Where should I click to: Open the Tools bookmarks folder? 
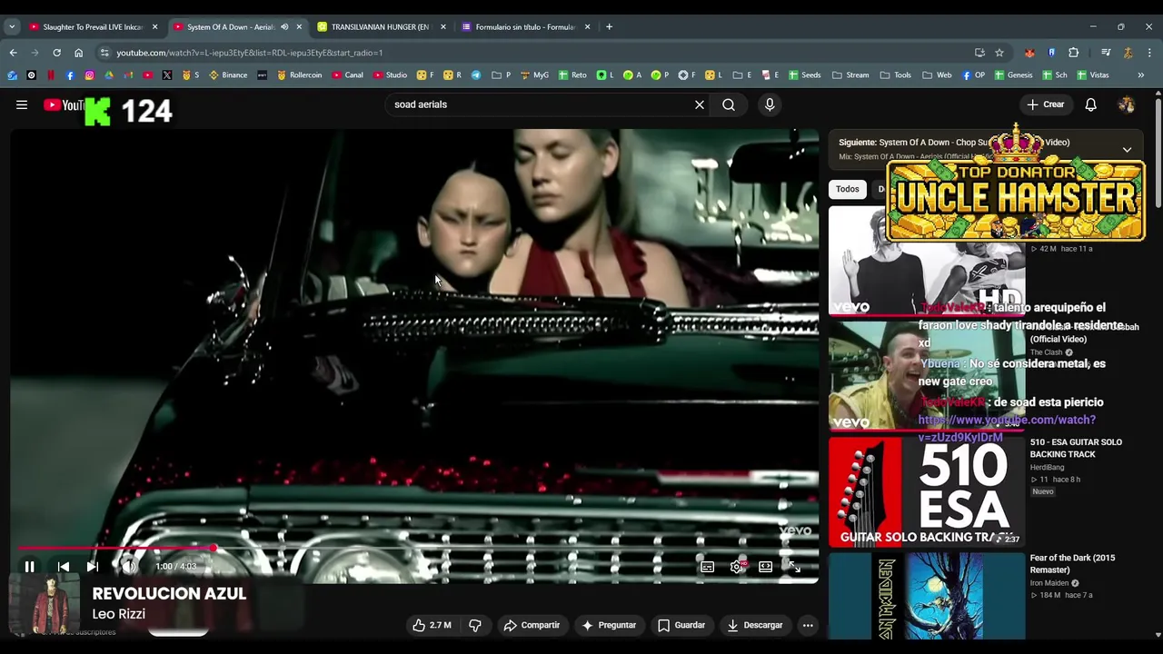(895, 75)
